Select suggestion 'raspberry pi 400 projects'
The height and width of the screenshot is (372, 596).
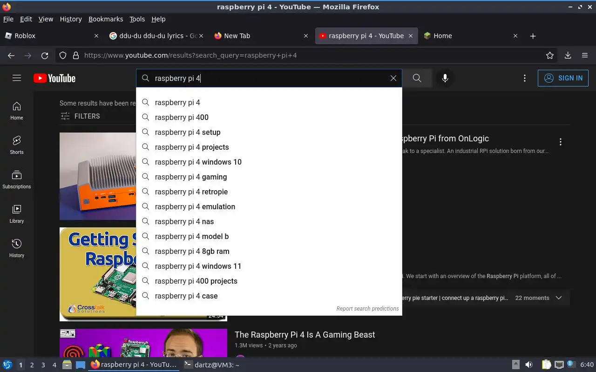[269, 281]
